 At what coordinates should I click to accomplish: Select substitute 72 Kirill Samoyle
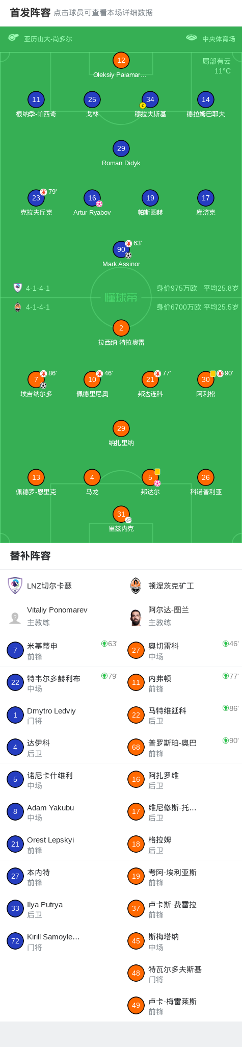pyautogui.click(x=60, y=941)
